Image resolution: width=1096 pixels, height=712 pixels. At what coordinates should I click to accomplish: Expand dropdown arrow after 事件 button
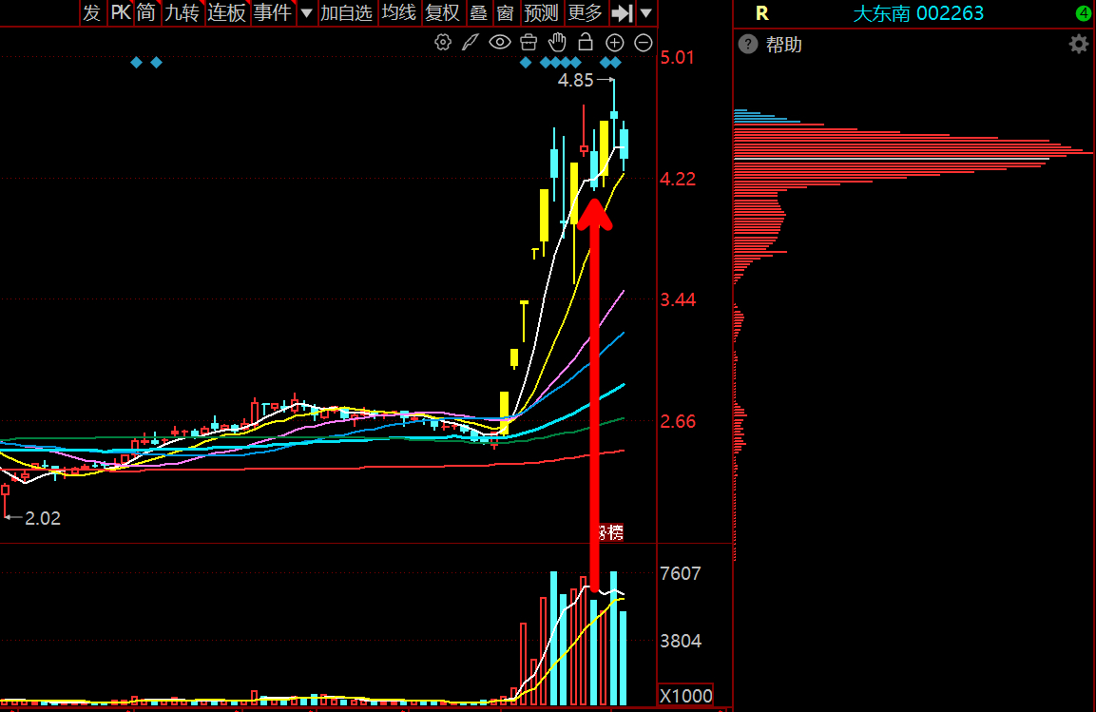click(x=306, y=12)
